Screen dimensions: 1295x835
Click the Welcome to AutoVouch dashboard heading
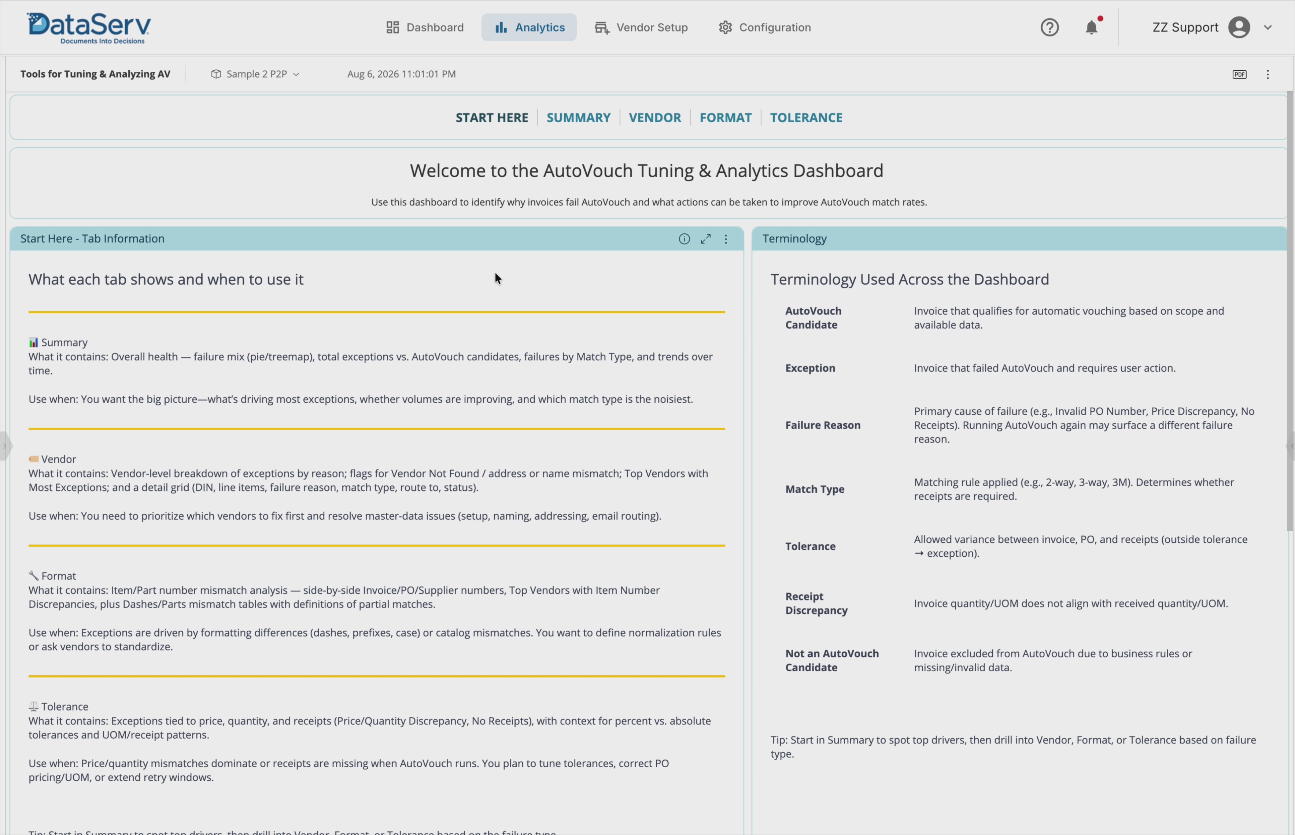[x=647, y=171]
